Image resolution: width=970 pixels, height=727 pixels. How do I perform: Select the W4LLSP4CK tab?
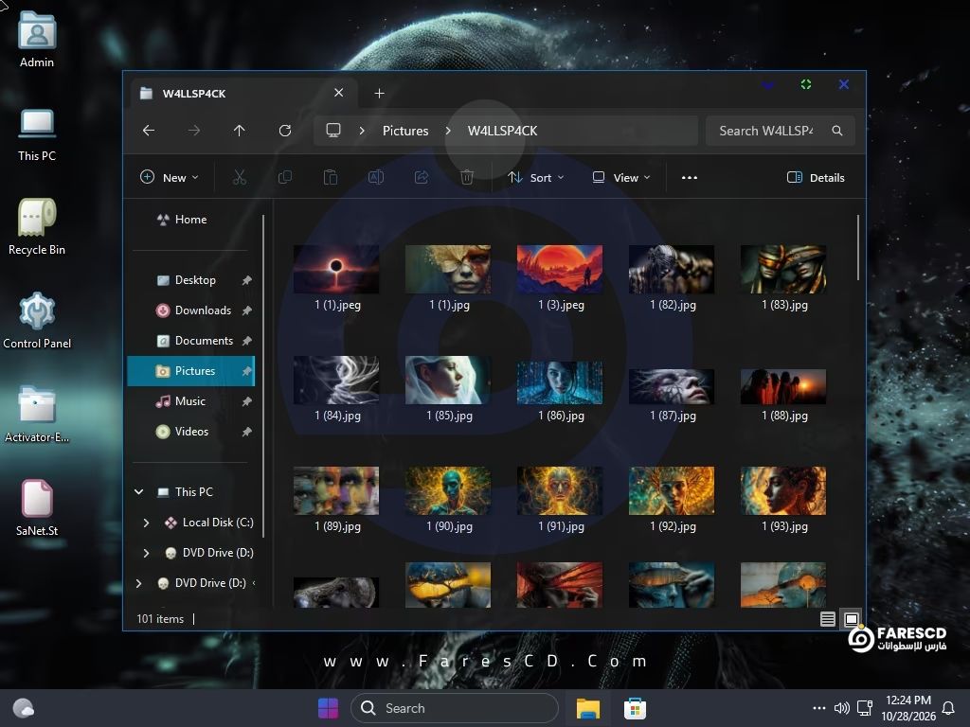pyautogui.click(x=242, y=94)
